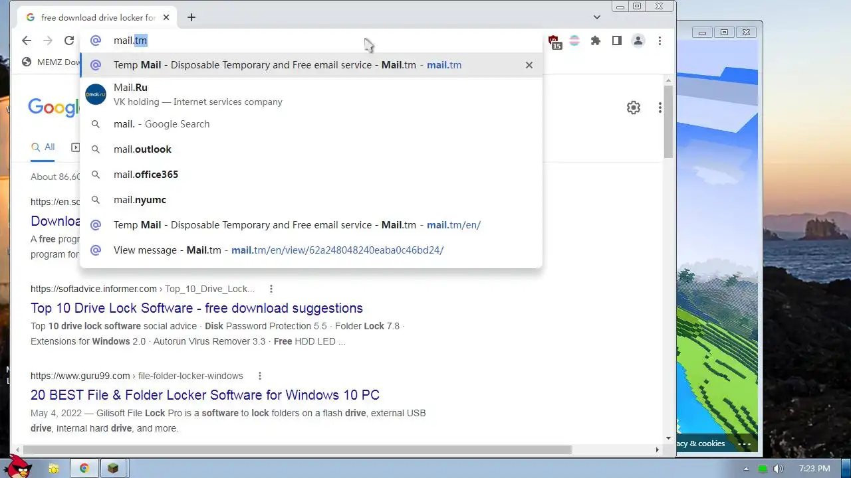Open 'Top 10 Drive Lock Software' result
Screen dimensions: 851x478
(197, 308)
